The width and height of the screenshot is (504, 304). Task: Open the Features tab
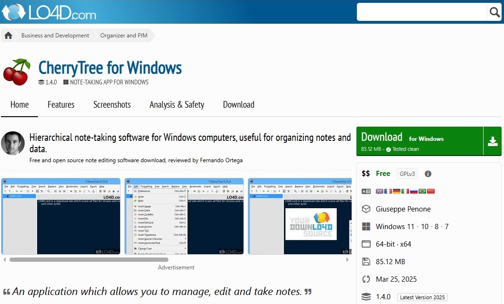[61, 105]
